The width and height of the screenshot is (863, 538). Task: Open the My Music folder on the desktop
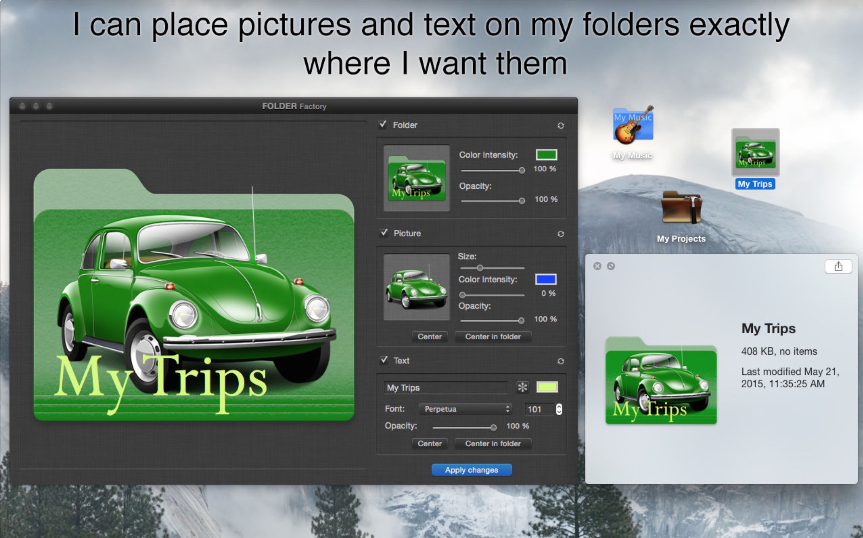click(x=633, y=126)
